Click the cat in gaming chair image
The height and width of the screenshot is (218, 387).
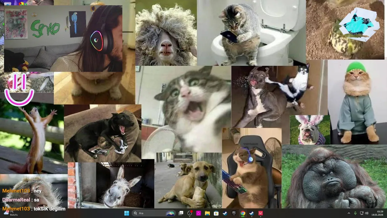tap(252, 168)
